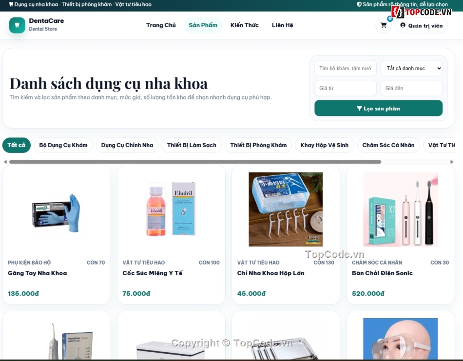Click the left arrow of category scrollbar
The image size is (463, 361).
tap(5, 162)
